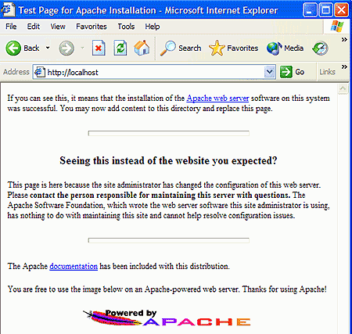Screen dimensions: 352x334
Task: Click the green Go arrow button
Action: pos(292,72)
